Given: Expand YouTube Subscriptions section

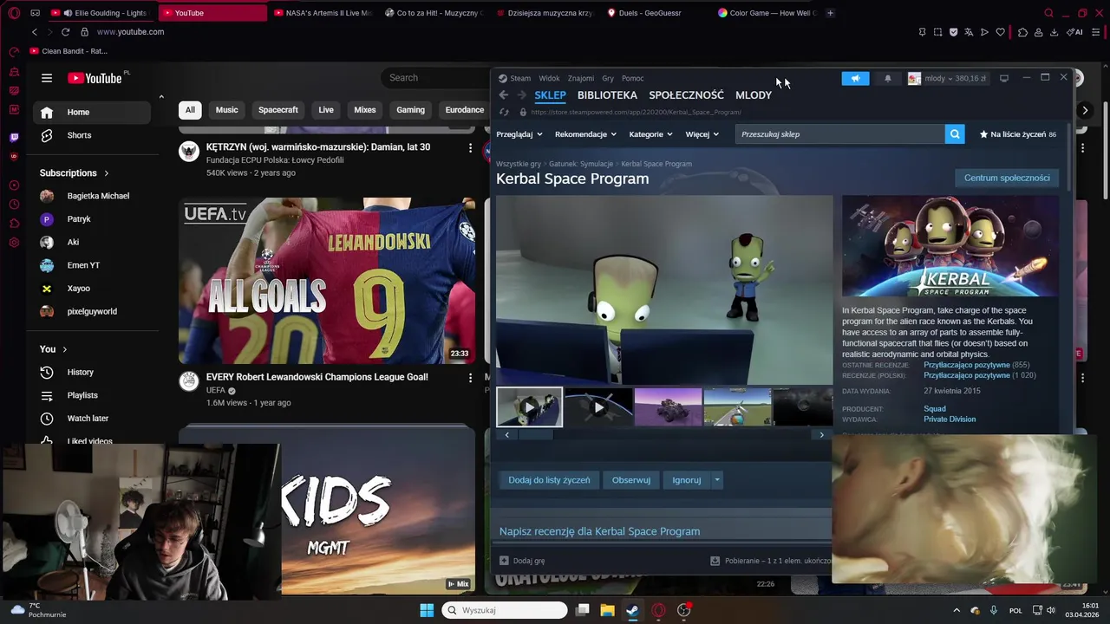Looking at the screenshot, I should click(75, 173).
